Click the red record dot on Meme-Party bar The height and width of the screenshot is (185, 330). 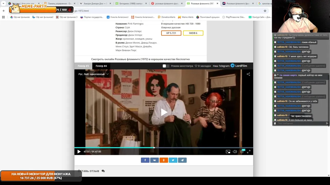click(70, 10)
